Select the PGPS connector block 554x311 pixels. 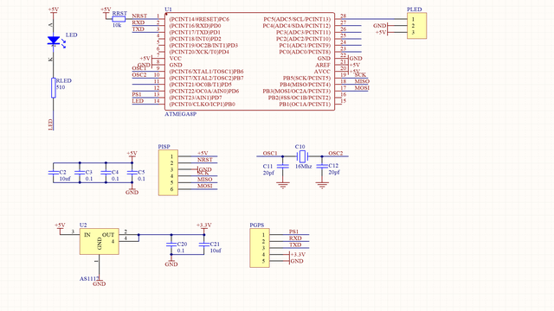[x=260, y=248]
